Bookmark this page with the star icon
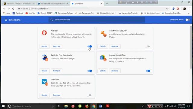This screenshot has width=193, height=109. pyautogui.click(x=167, y=9)
